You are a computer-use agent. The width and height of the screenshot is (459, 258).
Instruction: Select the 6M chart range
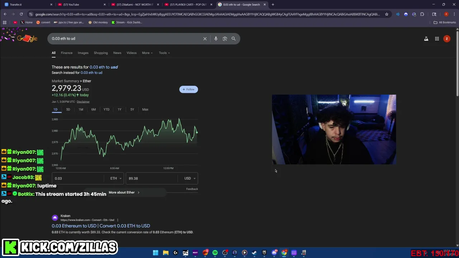pyautogui.click(x=94, y=109)
